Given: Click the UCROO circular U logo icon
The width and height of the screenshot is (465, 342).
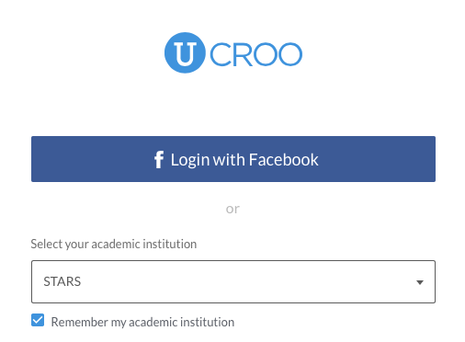Looking at the screenshot, I should (x=185, y=52).
